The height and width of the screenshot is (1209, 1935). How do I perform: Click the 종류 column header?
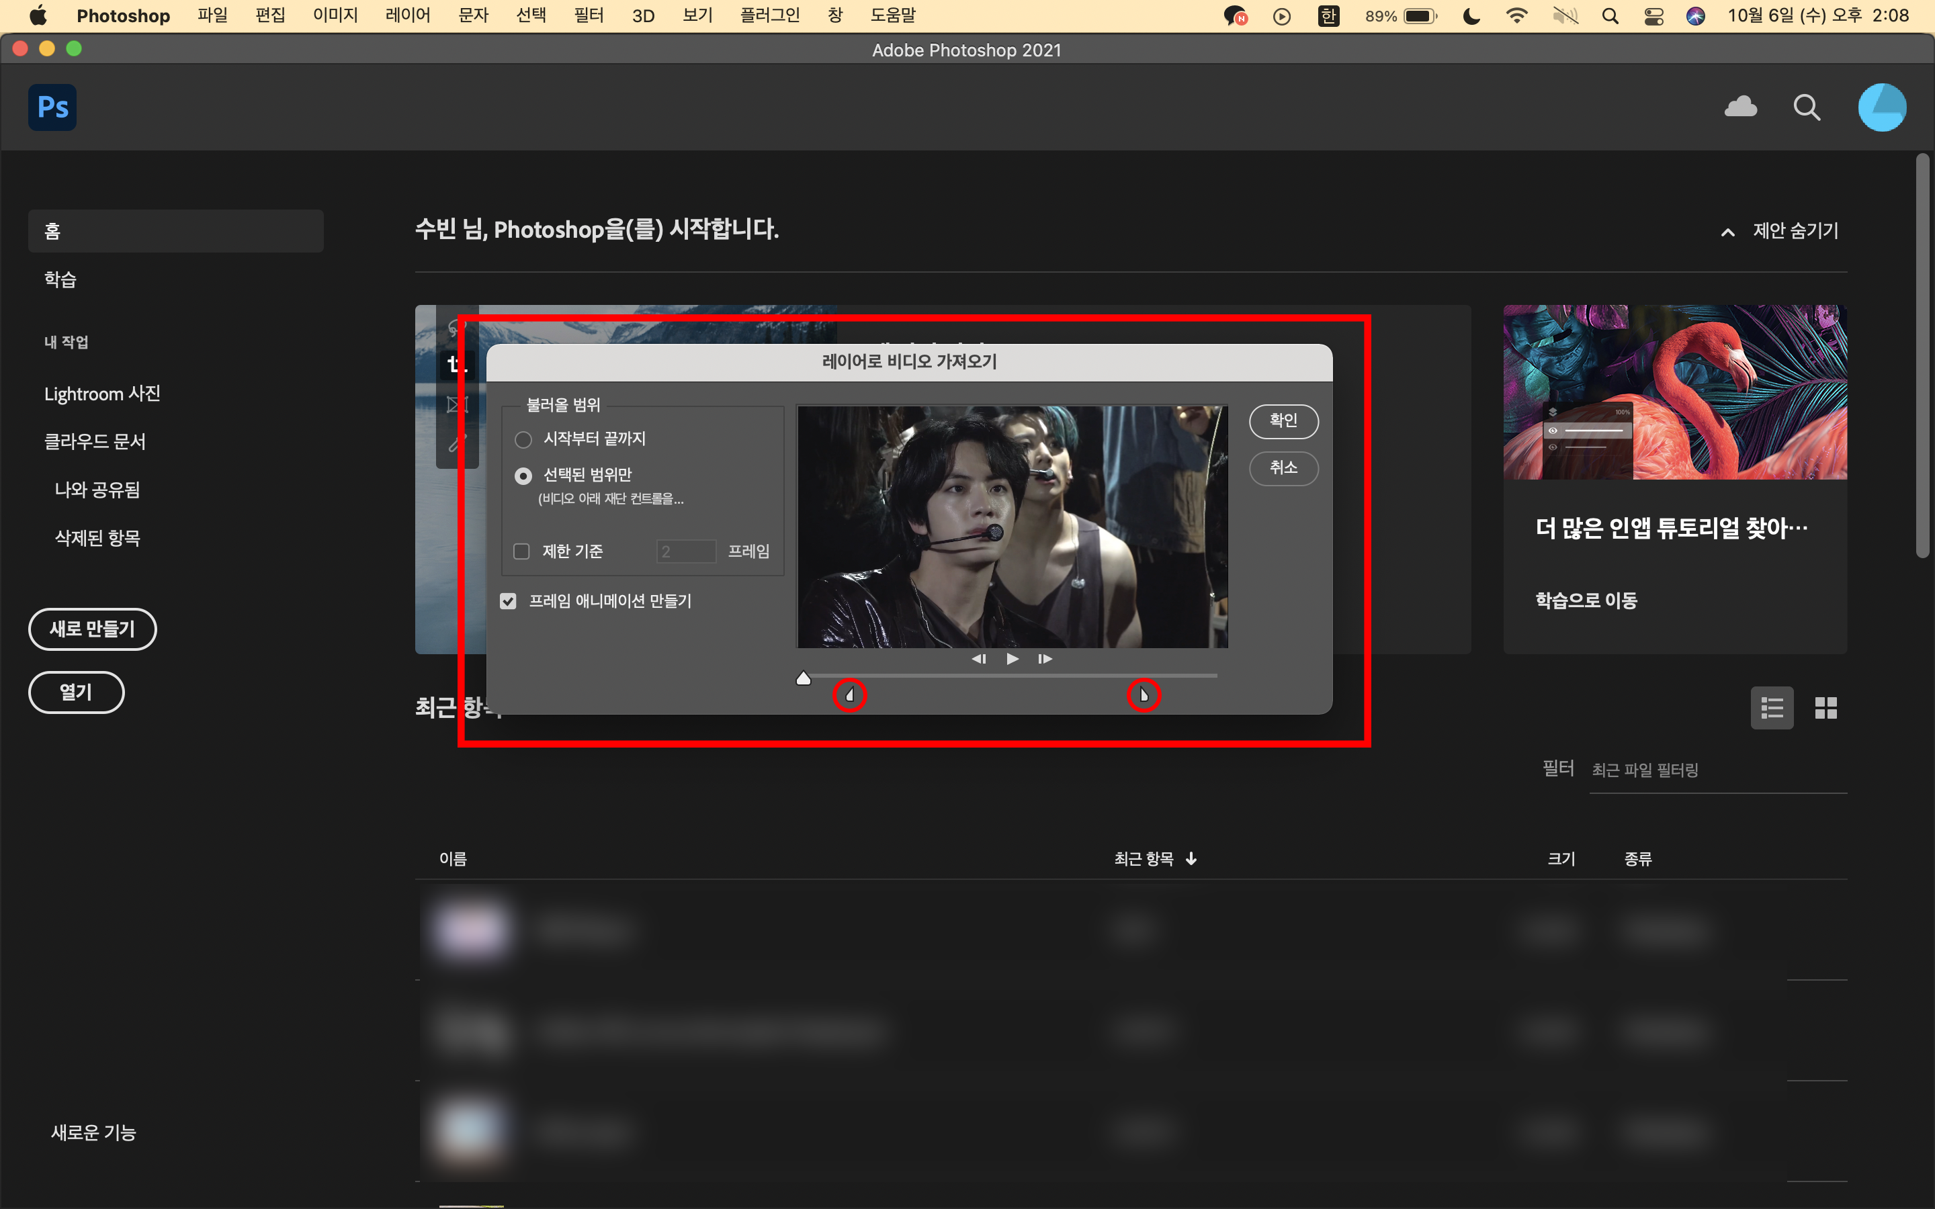(1637, 859)
